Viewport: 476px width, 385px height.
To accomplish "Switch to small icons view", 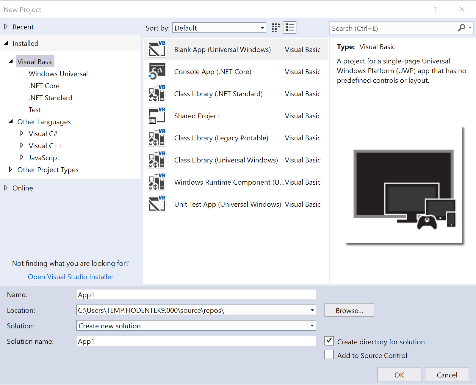I will (275, 27).
